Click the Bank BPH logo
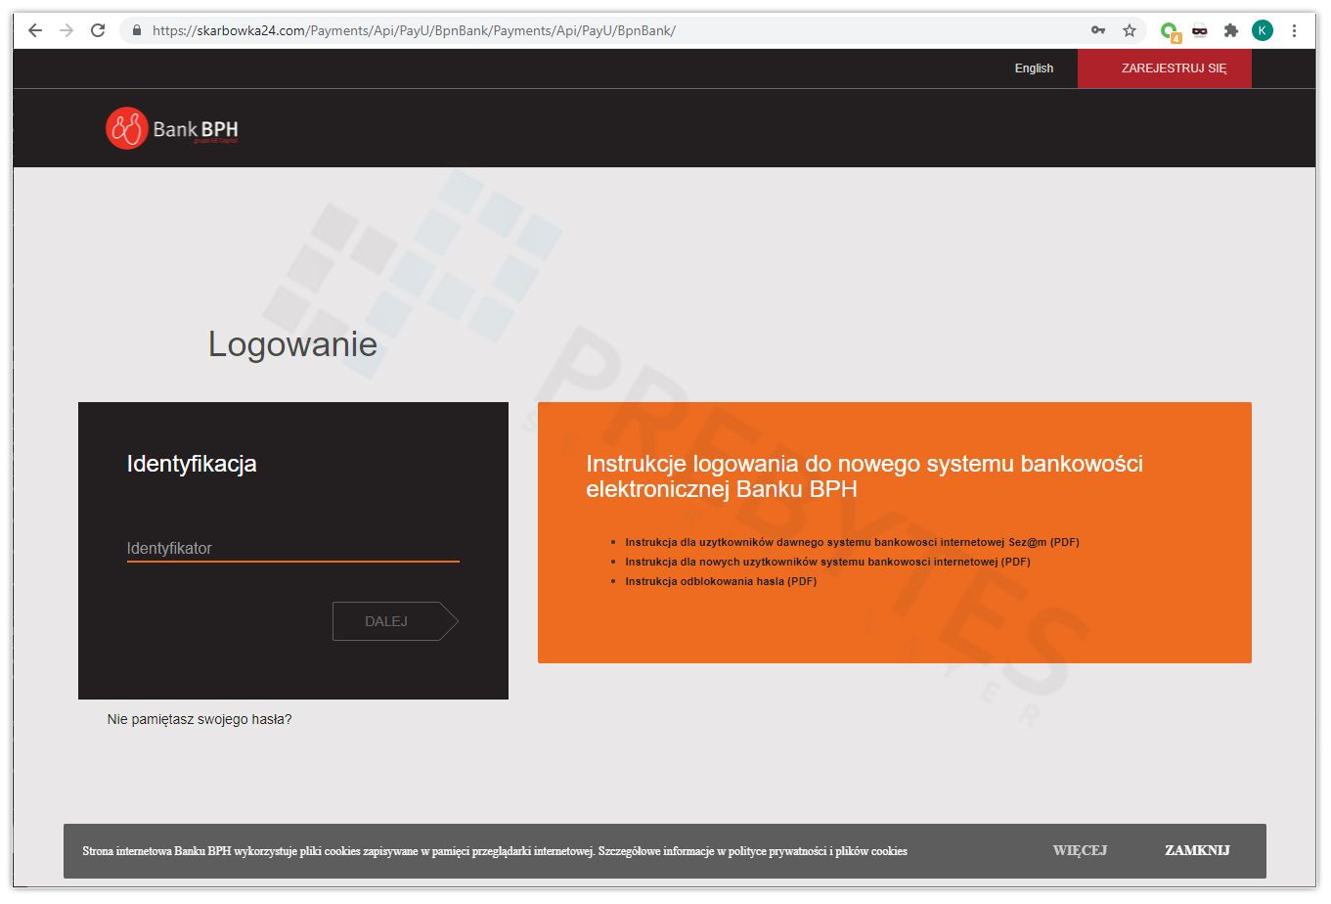1331x904 pixels. (x=172, y=128)
